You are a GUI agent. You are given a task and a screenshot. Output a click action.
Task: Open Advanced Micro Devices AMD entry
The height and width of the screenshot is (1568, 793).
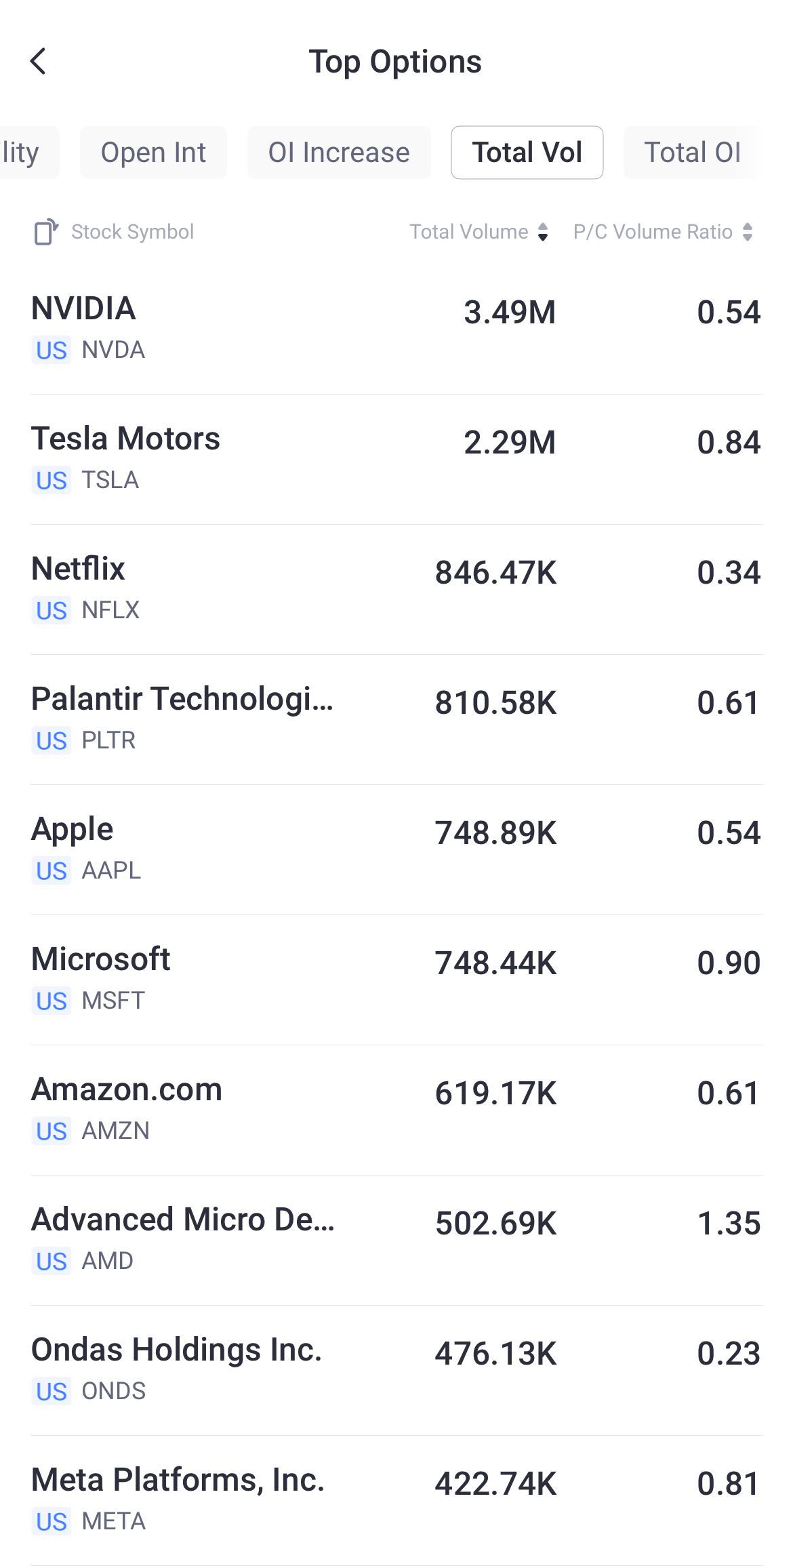click(396, 1240)
